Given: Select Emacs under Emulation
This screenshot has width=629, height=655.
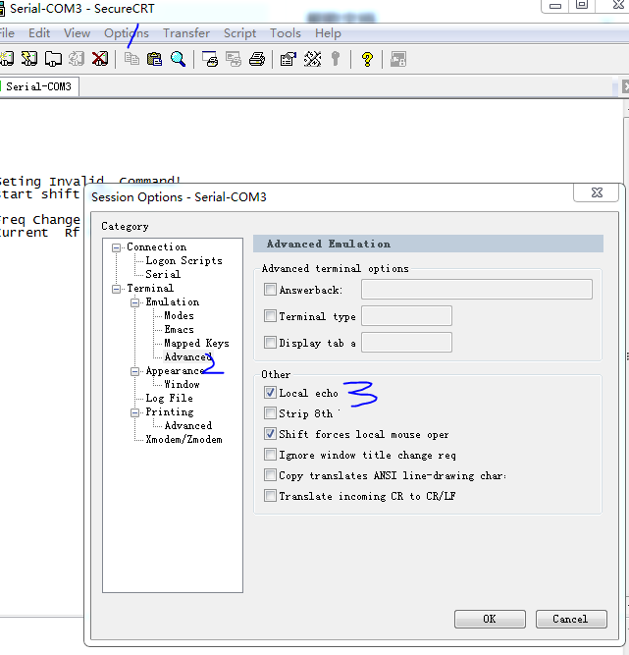Looking at the screenshot, I should click(x=179, y=330).
